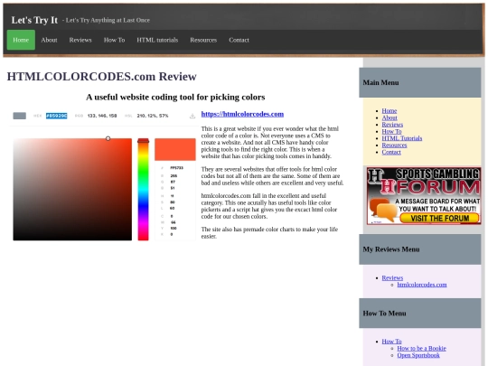
Task: Click the HTMLCOLORCODES.com Review heading
Action: click(102, 77)
